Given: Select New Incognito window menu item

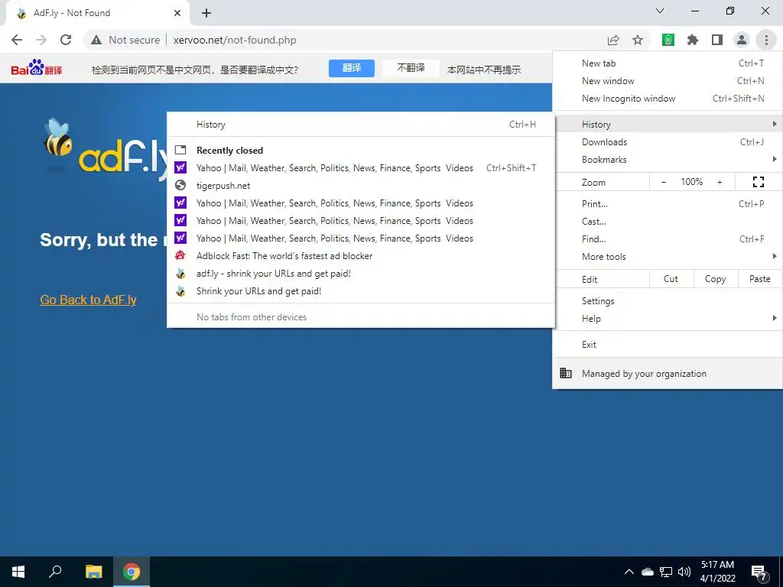Looking at the screenshot, I should tap(668, 99).
